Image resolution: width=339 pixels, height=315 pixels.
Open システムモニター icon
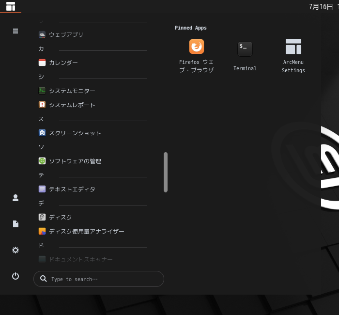tap(42, 91)
